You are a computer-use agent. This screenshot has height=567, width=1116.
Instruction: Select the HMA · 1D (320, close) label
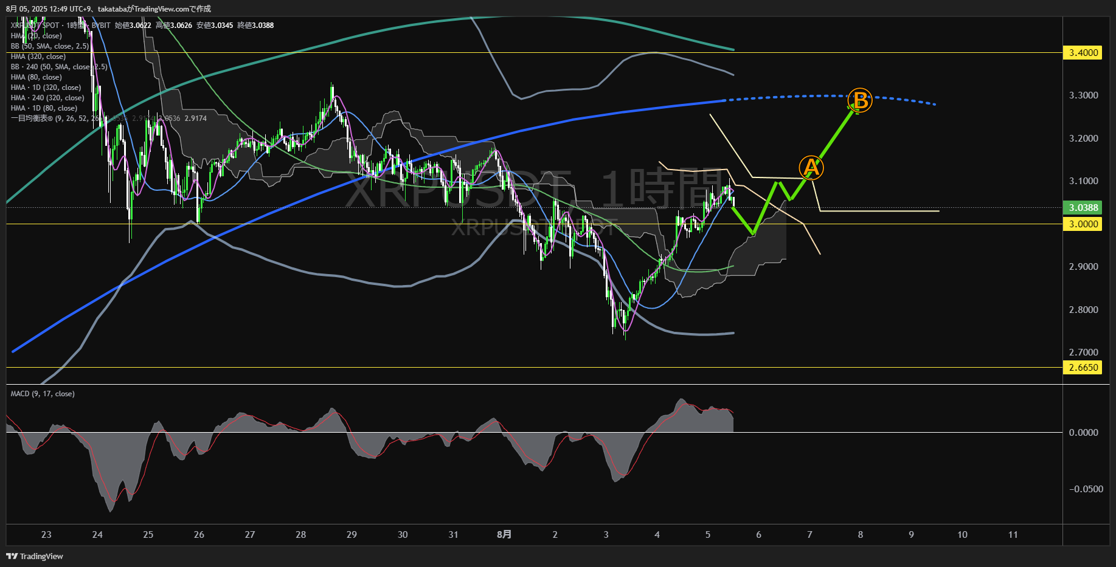point(46,88)
